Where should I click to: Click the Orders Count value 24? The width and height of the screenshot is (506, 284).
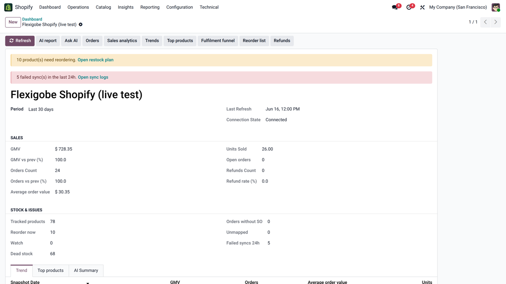pyautogui.click(x=57, y=170)
